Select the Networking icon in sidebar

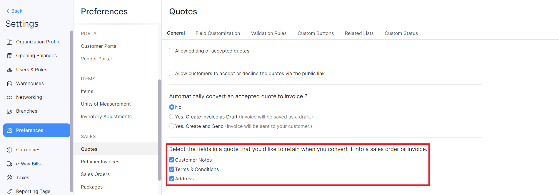coord(10,97)
